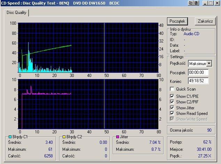Enable the Quick Scan checkbox

pos(172,89)
